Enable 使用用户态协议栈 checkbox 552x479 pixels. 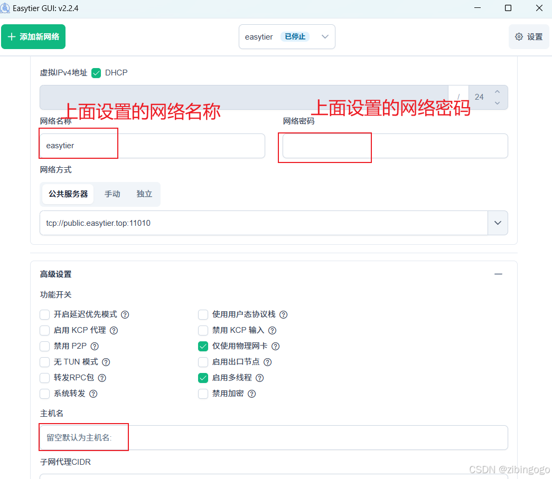(x=203, y=314)
